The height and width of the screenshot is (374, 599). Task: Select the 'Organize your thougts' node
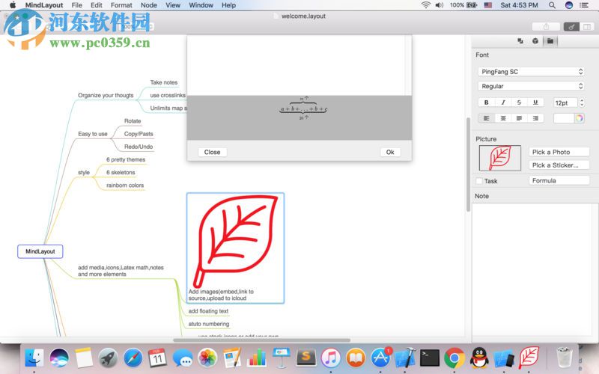point(106,96)
